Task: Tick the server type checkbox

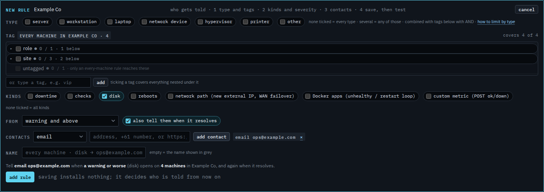Action: [27, 22]
